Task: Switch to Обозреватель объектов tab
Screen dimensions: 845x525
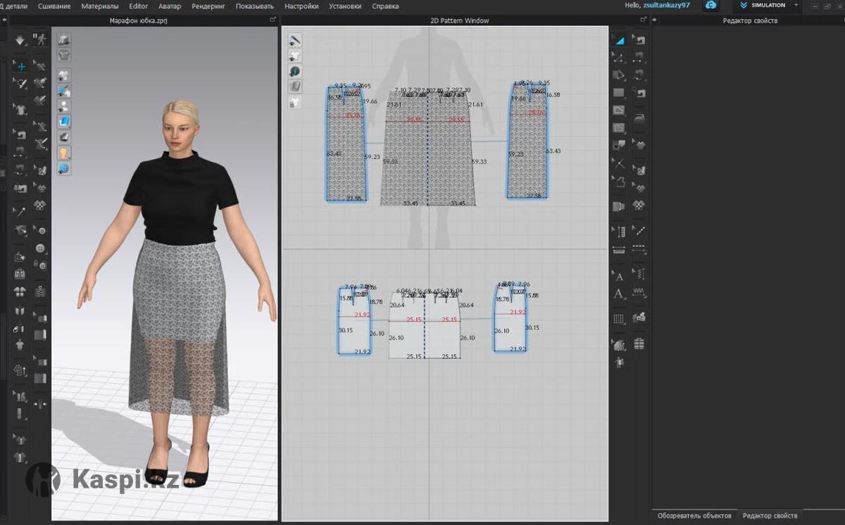Action: [x=694, y=516]
